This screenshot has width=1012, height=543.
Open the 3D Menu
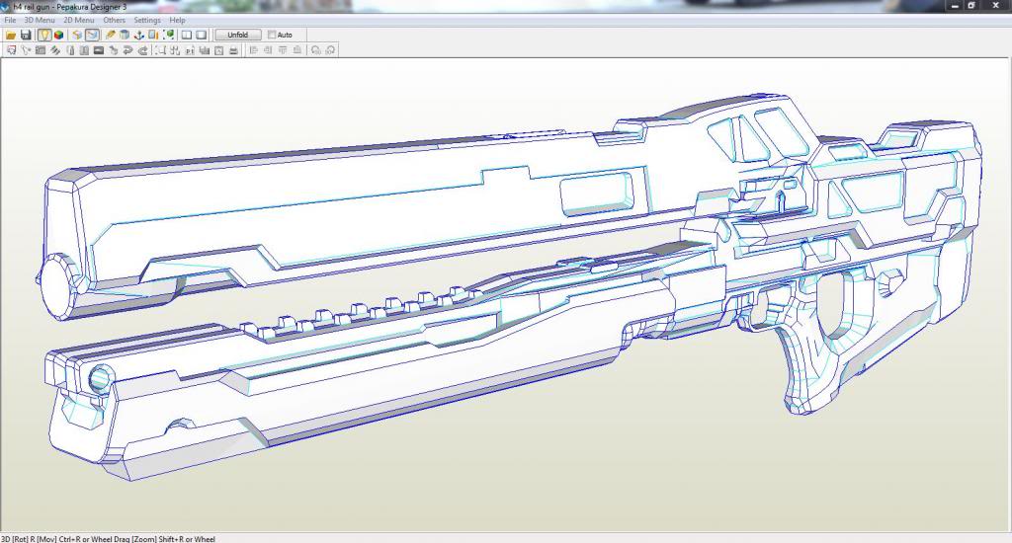pyautogui.click(x=40, y=20)
